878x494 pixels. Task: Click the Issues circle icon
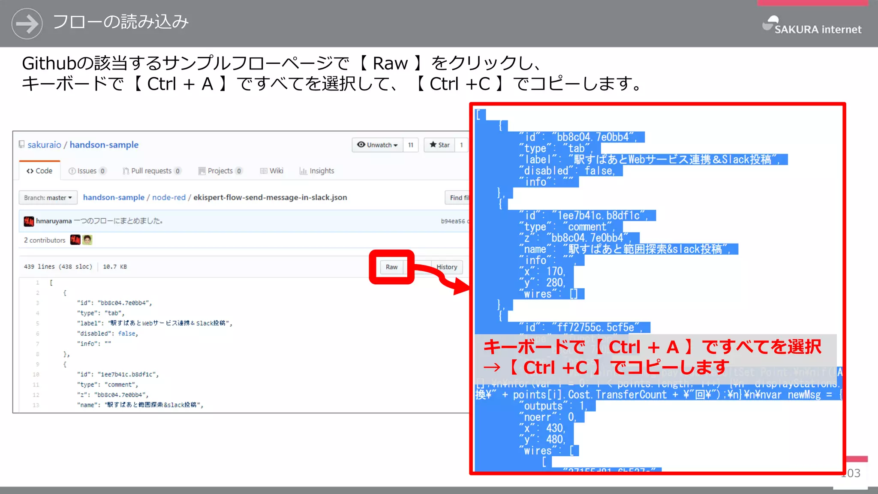coord(72,171)
